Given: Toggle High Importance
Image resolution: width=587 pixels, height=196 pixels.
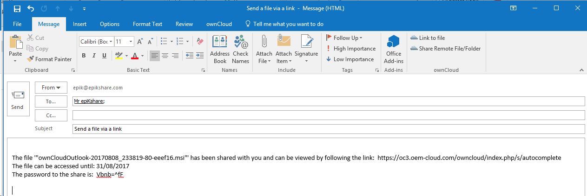Looking at the screenshot, I should tap(351, 49).
